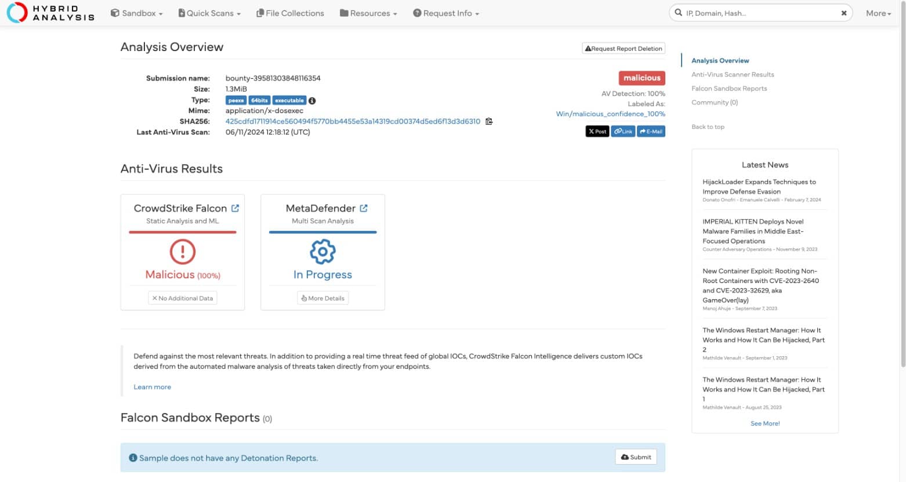Click Back to top link

coord(708,126)
